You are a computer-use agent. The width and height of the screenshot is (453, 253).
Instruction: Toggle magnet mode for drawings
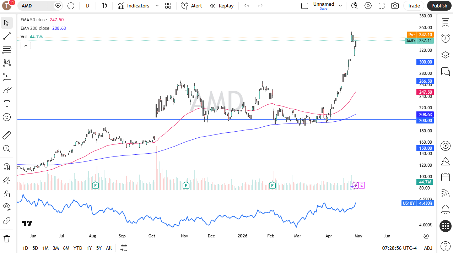click(6, 167)
